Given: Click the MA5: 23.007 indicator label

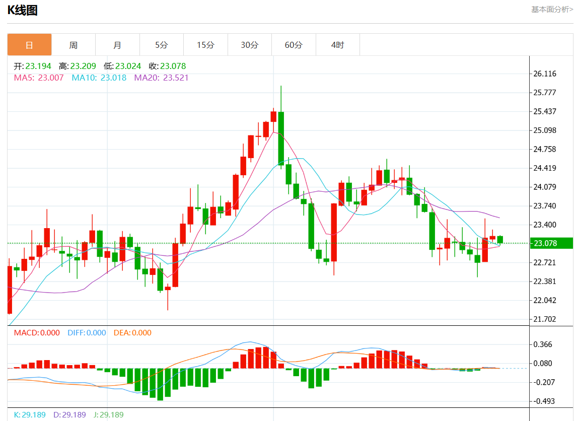Looking at the screenshot, I should (39, 78).
